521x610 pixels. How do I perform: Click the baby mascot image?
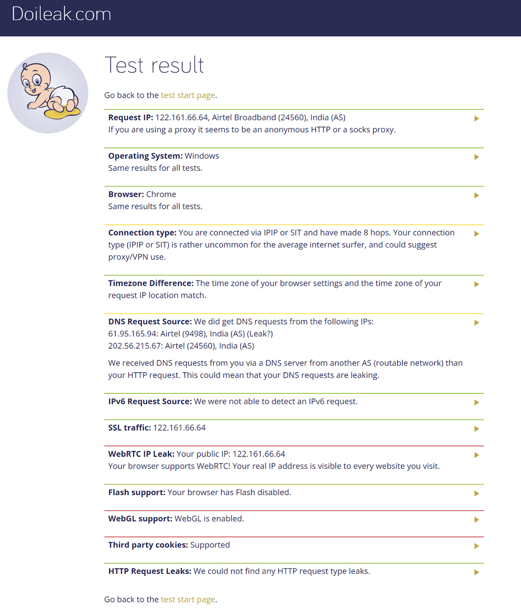pyautogui.click(x=48, y=93)
